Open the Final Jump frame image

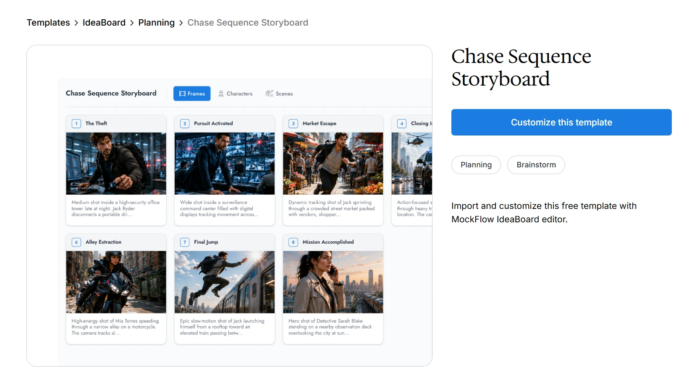point(225,282)
